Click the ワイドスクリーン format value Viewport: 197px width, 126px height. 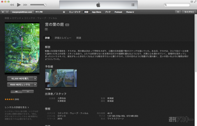tap(116, 119)
